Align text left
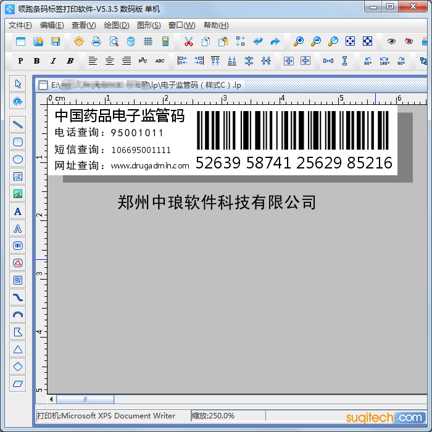The image size is (432, 432). click(93, 60)
